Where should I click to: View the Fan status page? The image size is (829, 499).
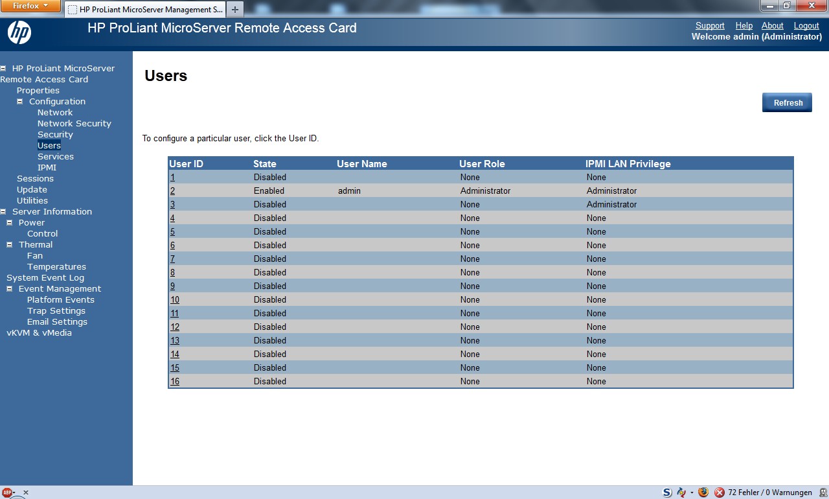35,255
